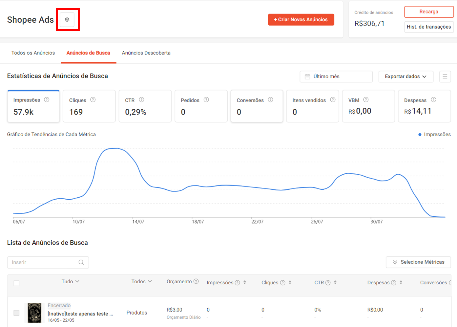The width and height of the screenshot is (457, 327).
Task: Select the CTR metric card
Action: coord(145,106)
